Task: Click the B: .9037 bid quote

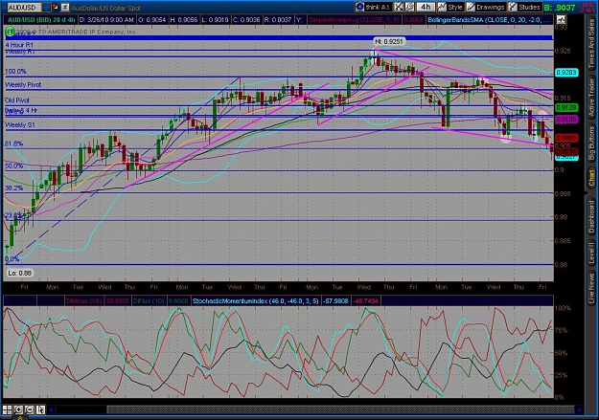Action: [560, 8]
